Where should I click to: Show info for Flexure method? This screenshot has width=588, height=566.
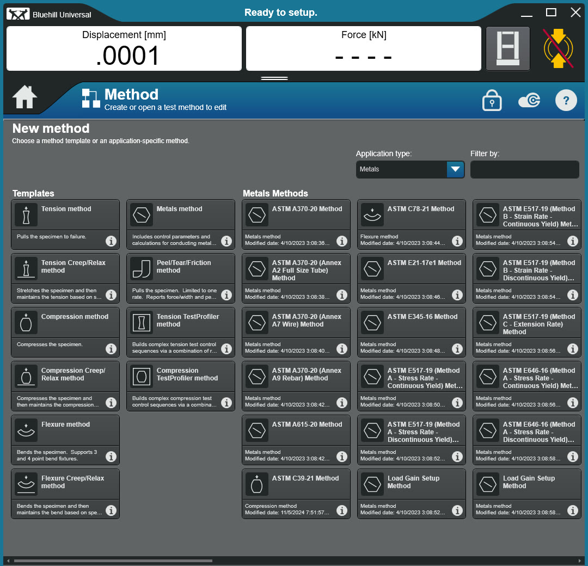click(x=111, y=457)
